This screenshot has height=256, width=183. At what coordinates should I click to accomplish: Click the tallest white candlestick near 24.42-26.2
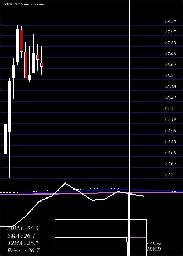(10, 106)
